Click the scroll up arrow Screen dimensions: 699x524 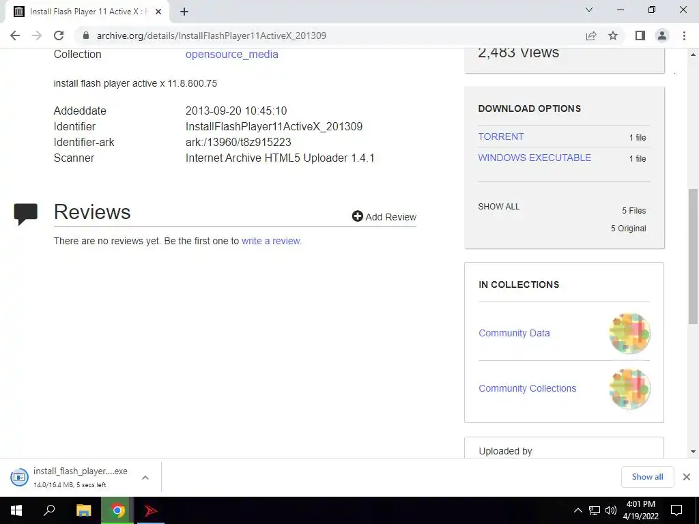click(x=693, y=55)
